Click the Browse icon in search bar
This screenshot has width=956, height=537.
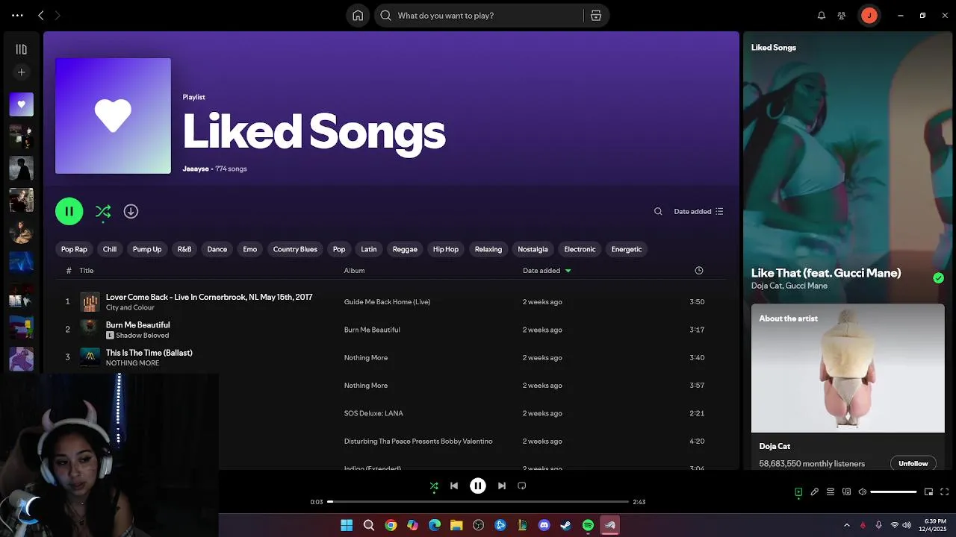tap(595, 16)
